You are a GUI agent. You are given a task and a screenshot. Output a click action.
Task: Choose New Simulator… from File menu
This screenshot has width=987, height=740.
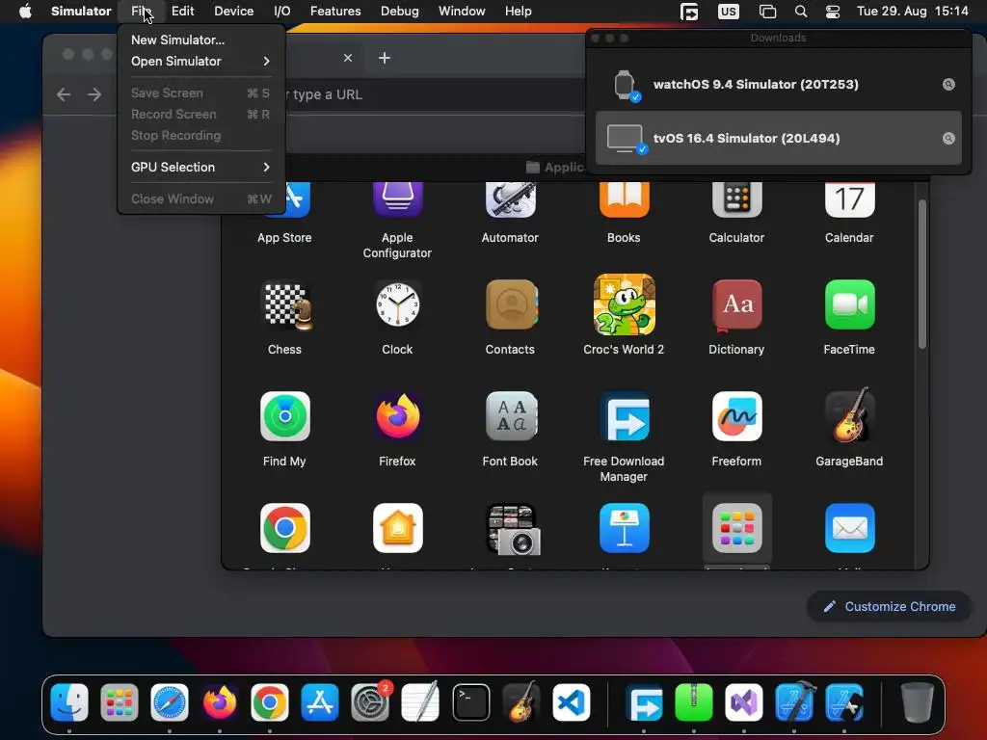pyautogui.click(x=200, y=40)
